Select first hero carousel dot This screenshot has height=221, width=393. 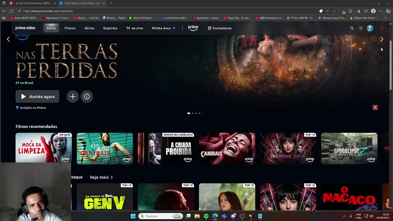pos(189,113)
